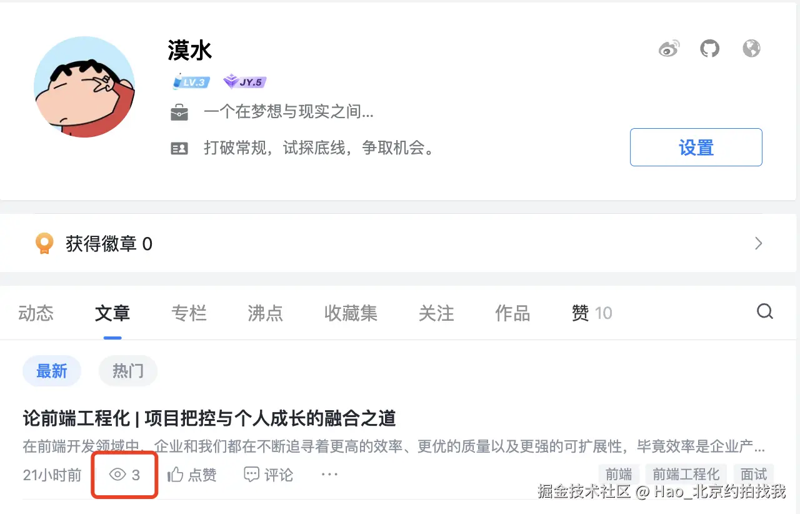Click the briefcase job info icon
The height and width of the screenshot is (514, 800).
(x=180, y=112)
